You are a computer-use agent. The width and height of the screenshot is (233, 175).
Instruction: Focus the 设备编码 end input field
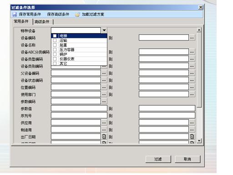pyautogui.click(x=164, y=37)
